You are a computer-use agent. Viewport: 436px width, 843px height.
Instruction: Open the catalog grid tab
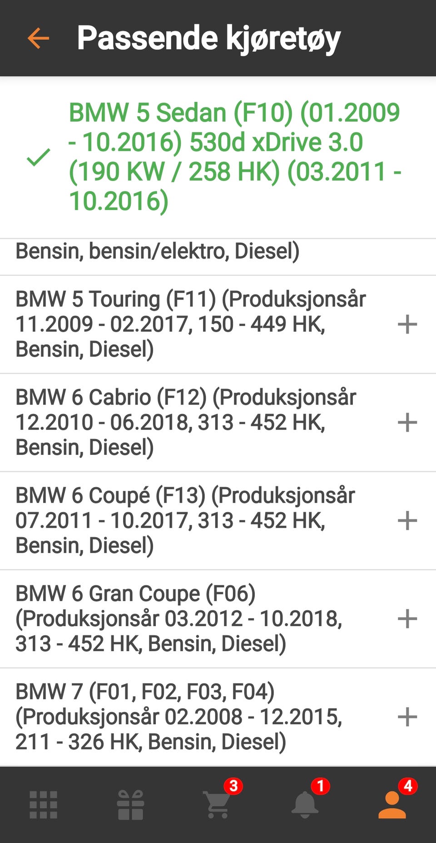coord(44,805)
